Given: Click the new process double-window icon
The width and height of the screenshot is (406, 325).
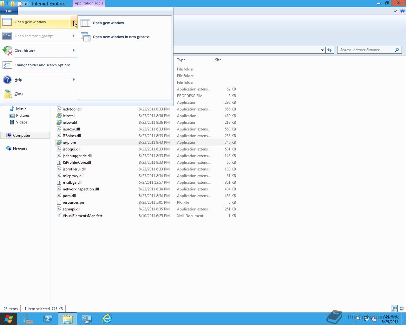Looking at the screenshot, I should click(86, 37).
